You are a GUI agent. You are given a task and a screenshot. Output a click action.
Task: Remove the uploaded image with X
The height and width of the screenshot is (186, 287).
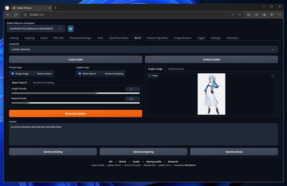coord(272,76)
